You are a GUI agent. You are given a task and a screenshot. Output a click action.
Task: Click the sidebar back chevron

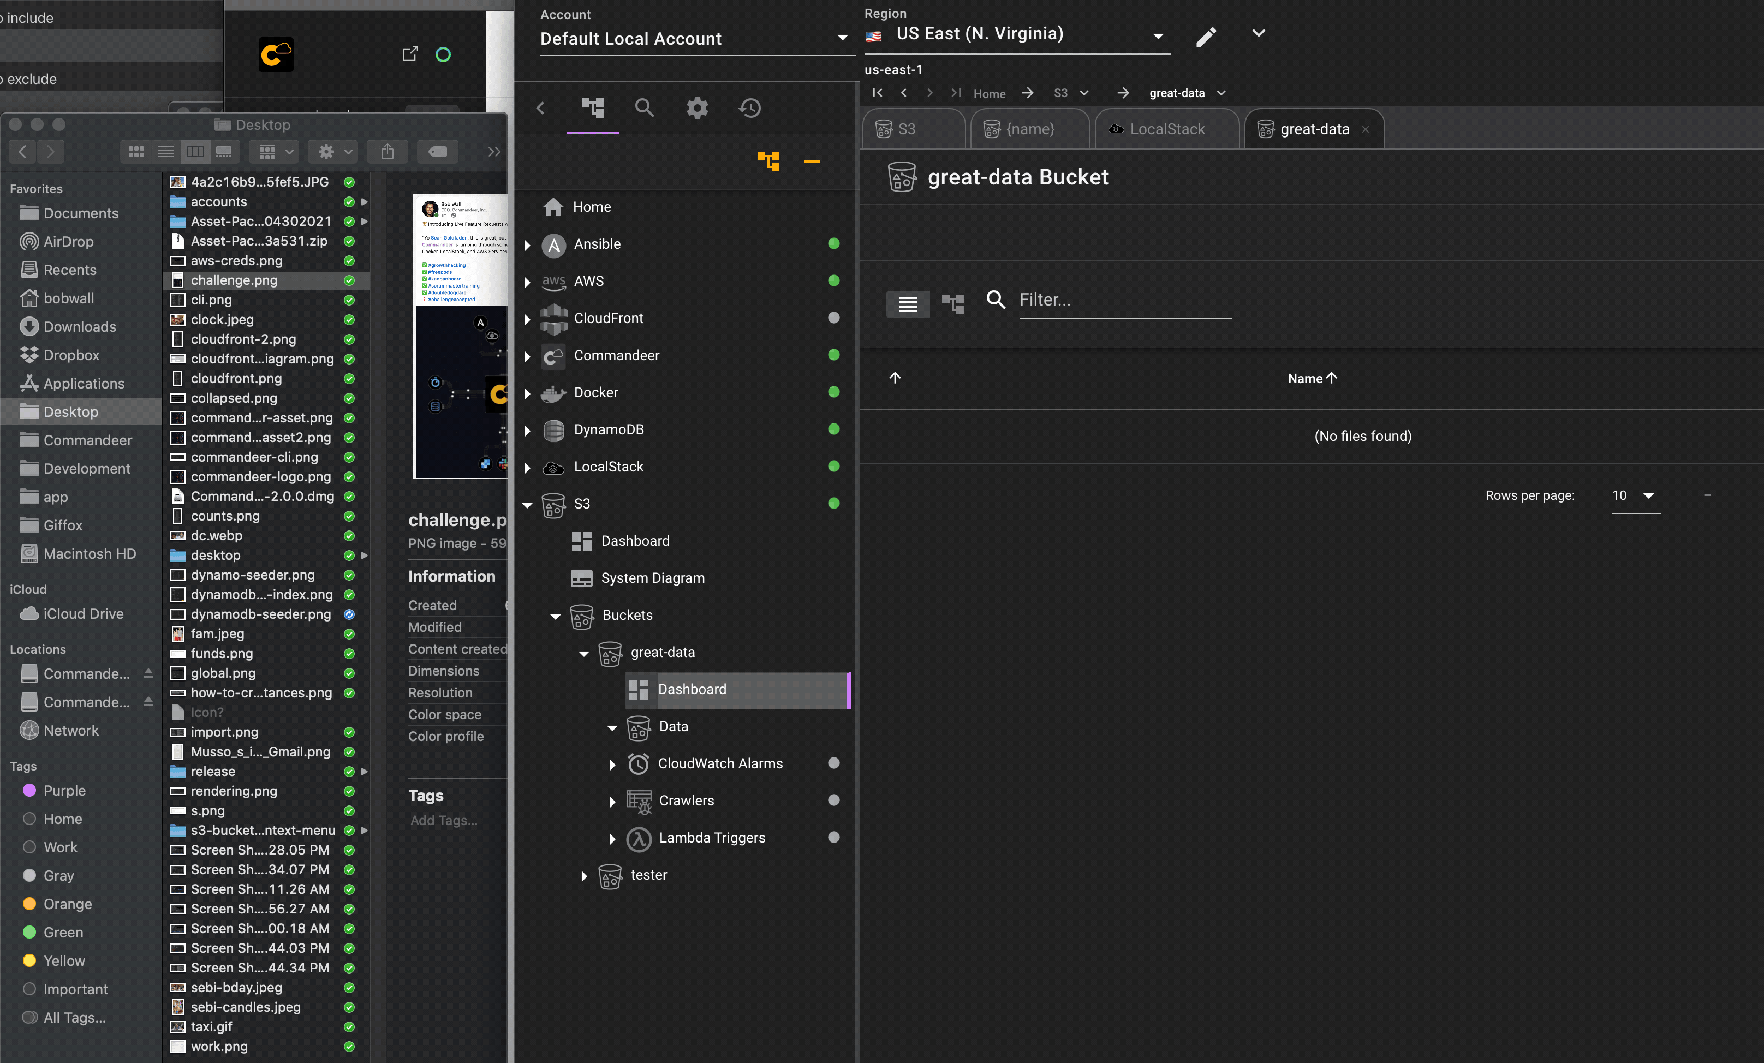click(540, 108)
